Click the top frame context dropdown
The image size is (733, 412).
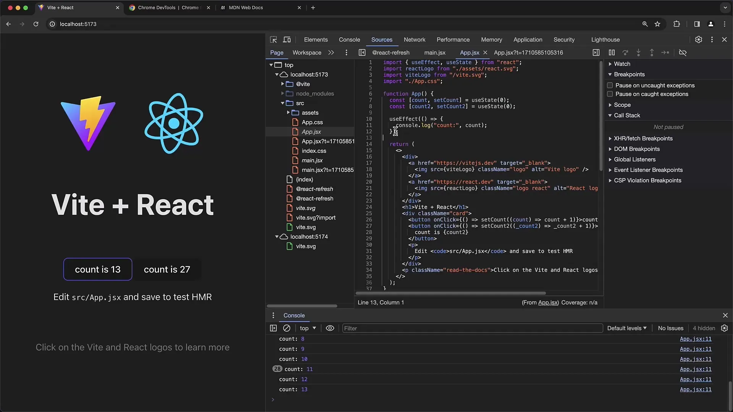tap(307, 328)
